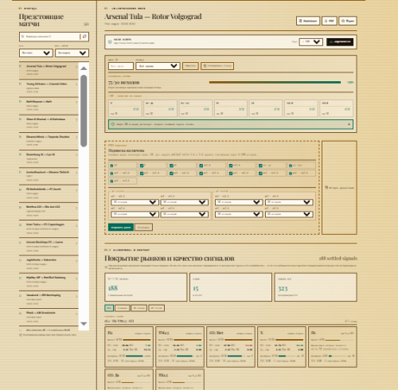This screenshot has height=390, width=398.
Task: Select the second filter tab above market cards
Action: pos(123,308)
